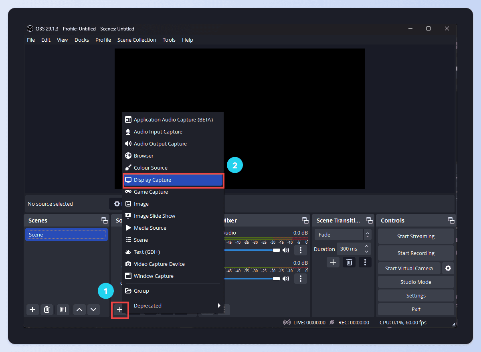Click Start Streaming

(x=416, y=236)
